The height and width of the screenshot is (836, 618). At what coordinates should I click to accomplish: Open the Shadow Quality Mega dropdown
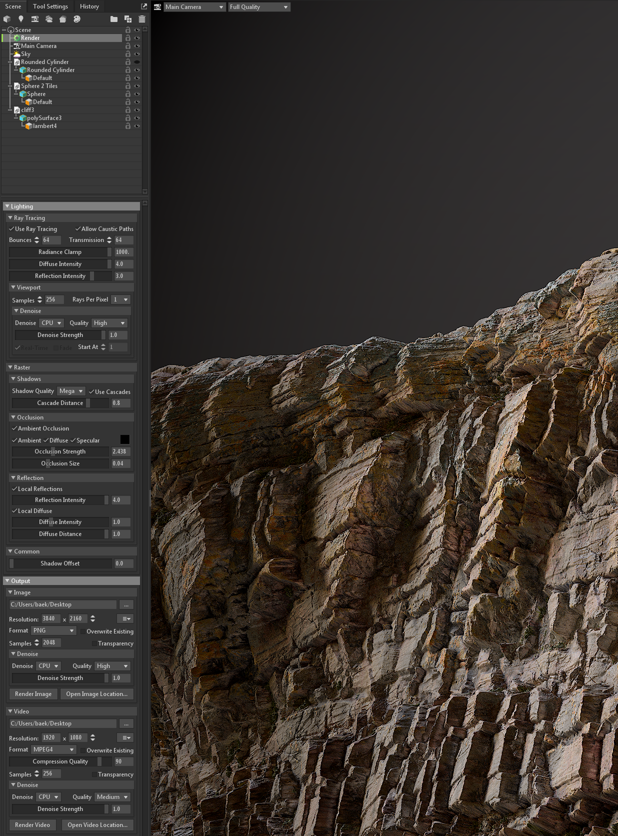click(x=71, y=391)
